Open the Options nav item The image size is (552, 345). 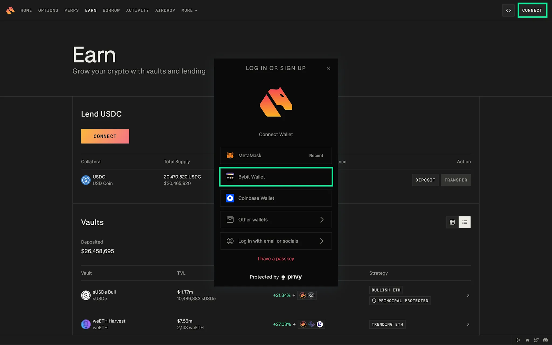(48, 10)
